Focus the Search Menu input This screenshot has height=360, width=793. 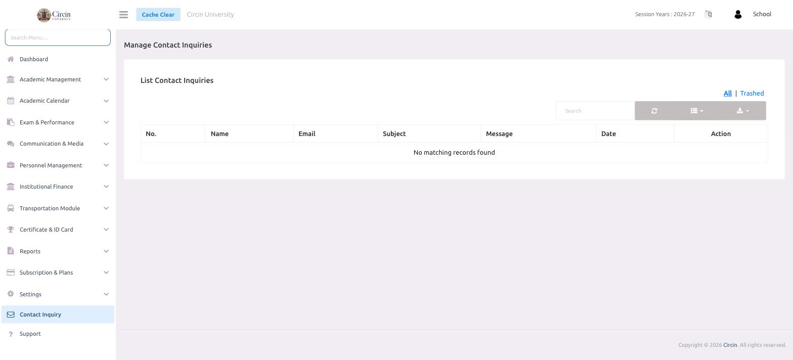[x=58, y=37]
